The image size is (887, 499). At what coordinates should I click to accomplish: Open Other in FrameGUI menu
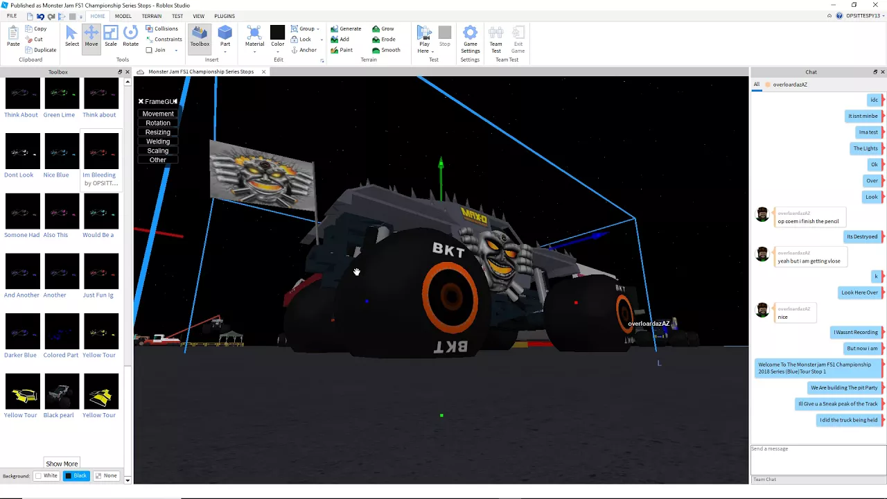[158, 160]
